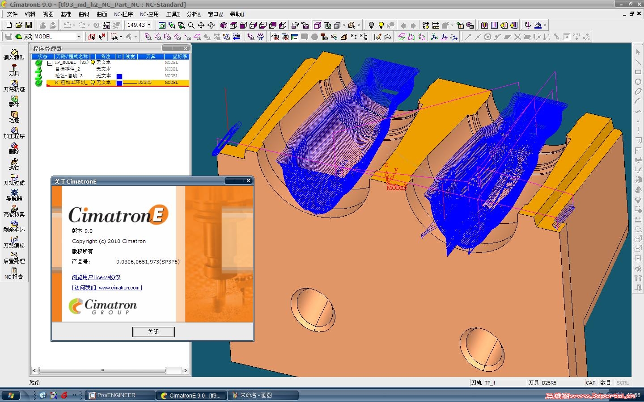Open the Redo history dropdown arrow
The width and height of the screenshot is (644, 402).
pos(89,25)
